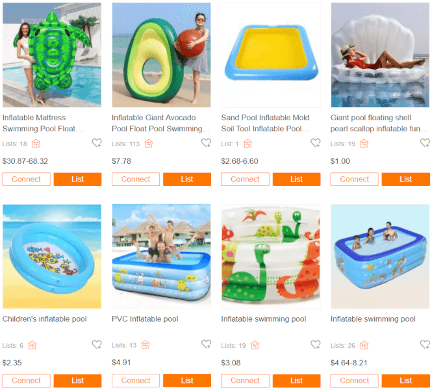Open the green turtle float product image
The image size is (432, 390).
[x=52, y=55]
